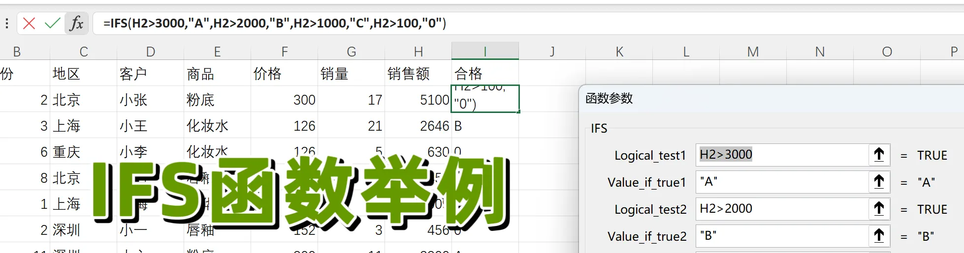Select column E header
The image size is (964, 253).
[x=217, y=52]
